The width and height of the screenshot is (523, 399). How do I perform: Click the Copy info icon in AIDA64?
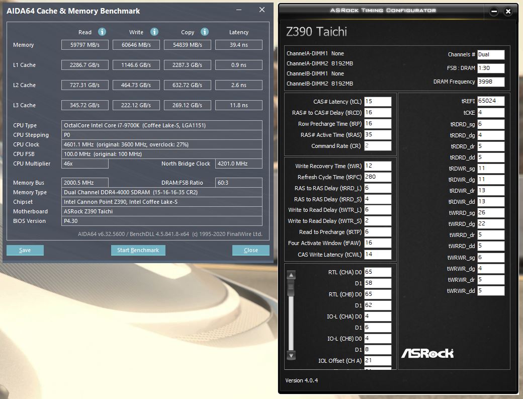click(x=205, y=32)
